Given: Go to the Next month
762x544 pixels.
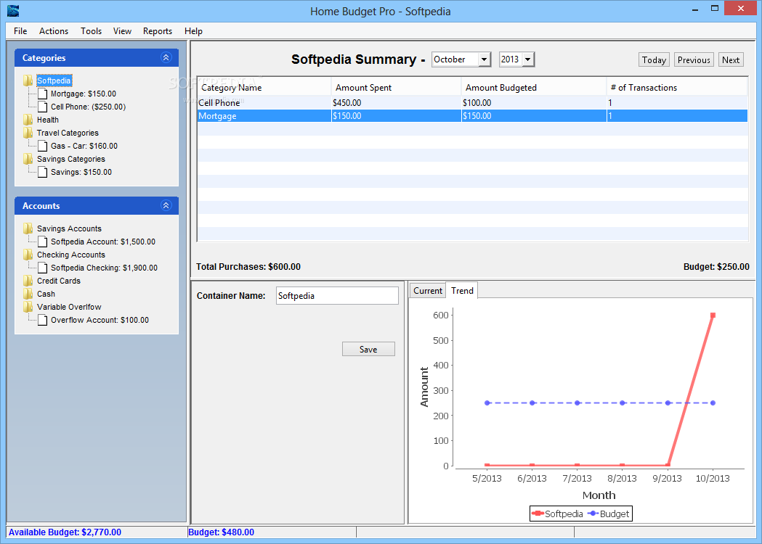Looking at the screenshot, I should (731, 59).
